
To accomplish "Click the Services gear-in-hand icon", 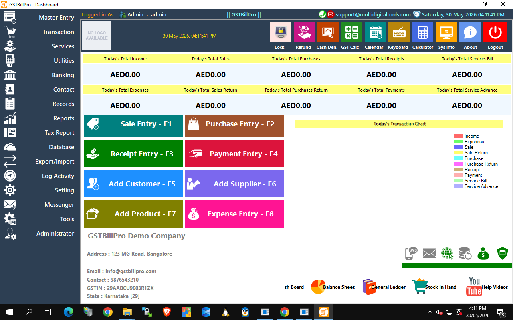I will tap(10, 46).
